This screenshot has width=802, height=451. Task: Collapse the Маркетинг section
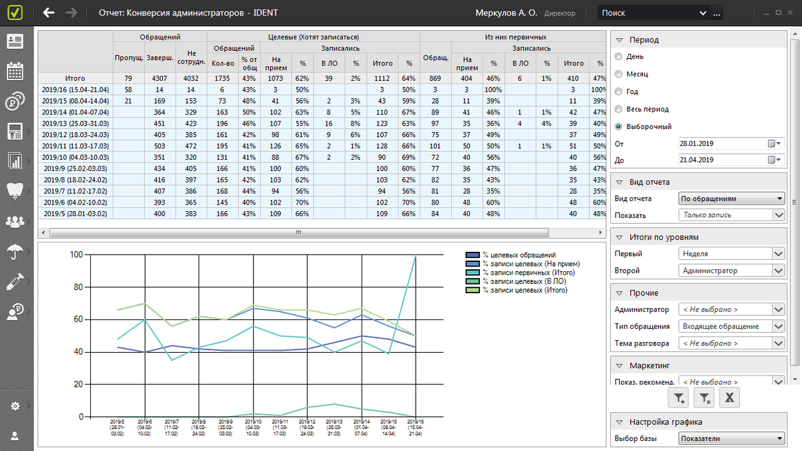tap(620, 365)
